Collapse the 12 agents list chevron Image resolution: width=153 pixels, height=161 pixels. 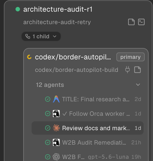pos(138,85)
